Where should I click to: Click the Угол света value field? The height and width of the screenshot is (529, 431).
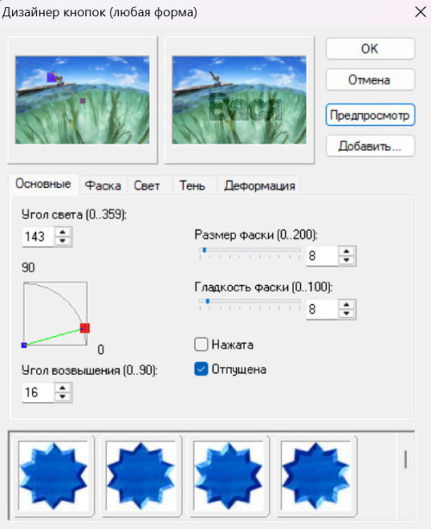(x=38, y=236)
